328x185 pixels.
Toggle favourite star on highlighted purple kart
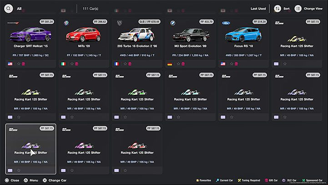[19, 170]
